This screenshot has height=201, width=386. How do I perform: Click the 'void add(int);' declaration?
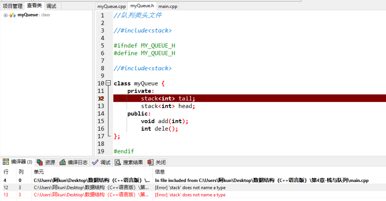165,121
